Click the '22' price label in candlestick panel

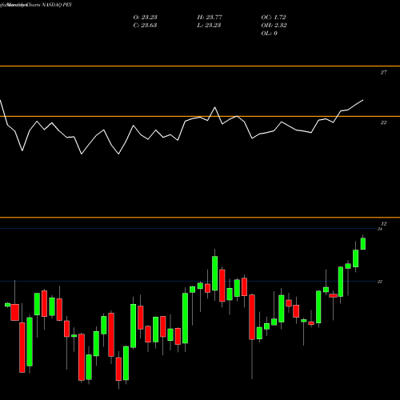tap(380, 282)
